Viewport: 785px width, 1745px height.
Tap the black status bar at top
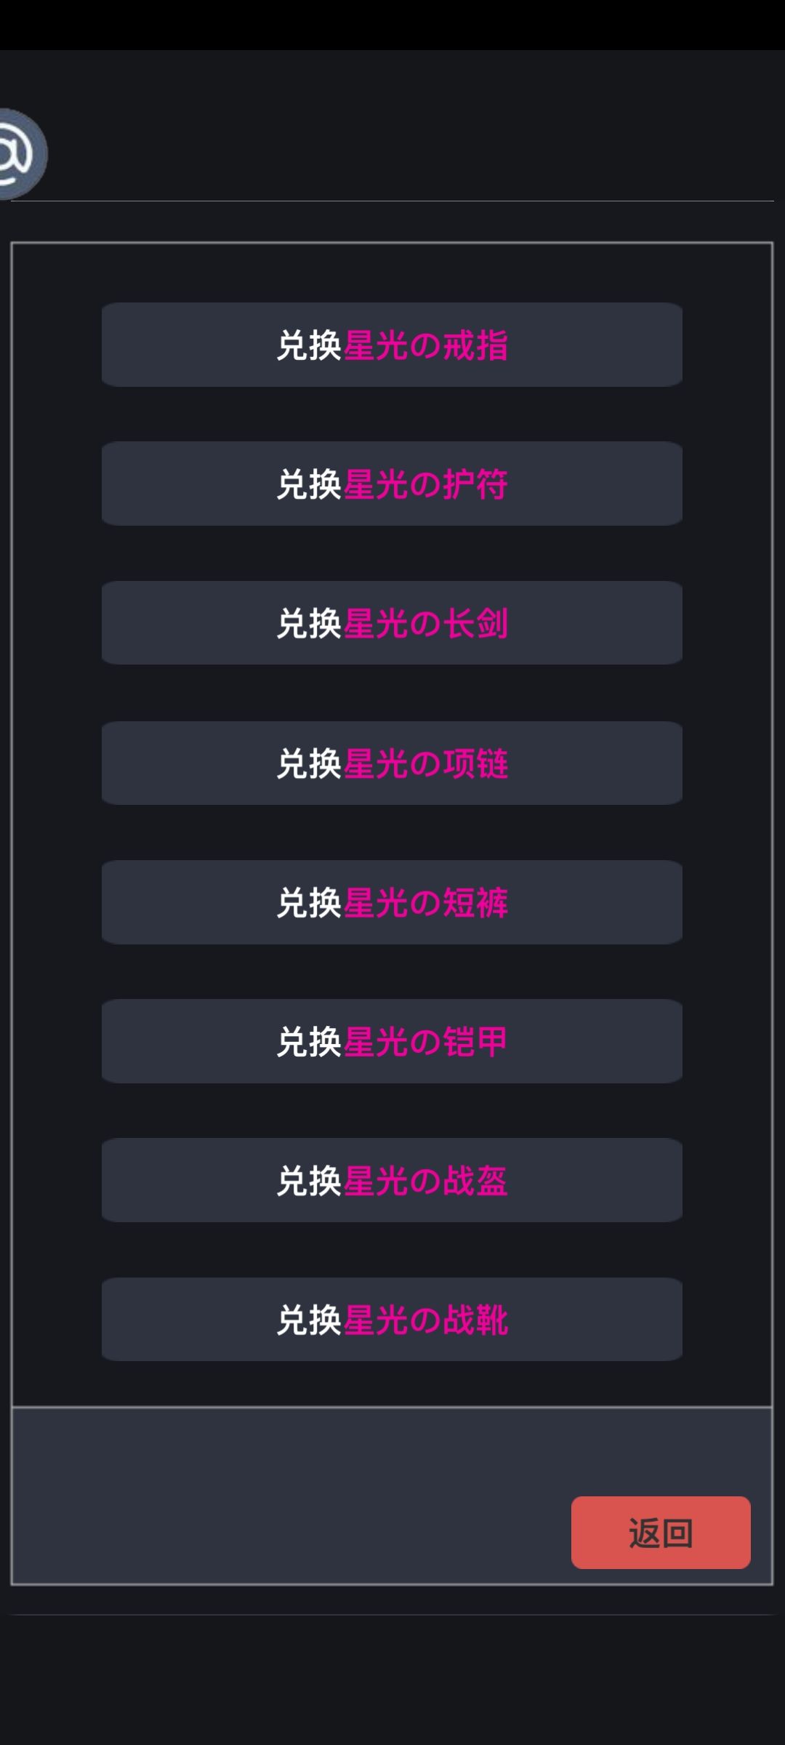[392, 25]
